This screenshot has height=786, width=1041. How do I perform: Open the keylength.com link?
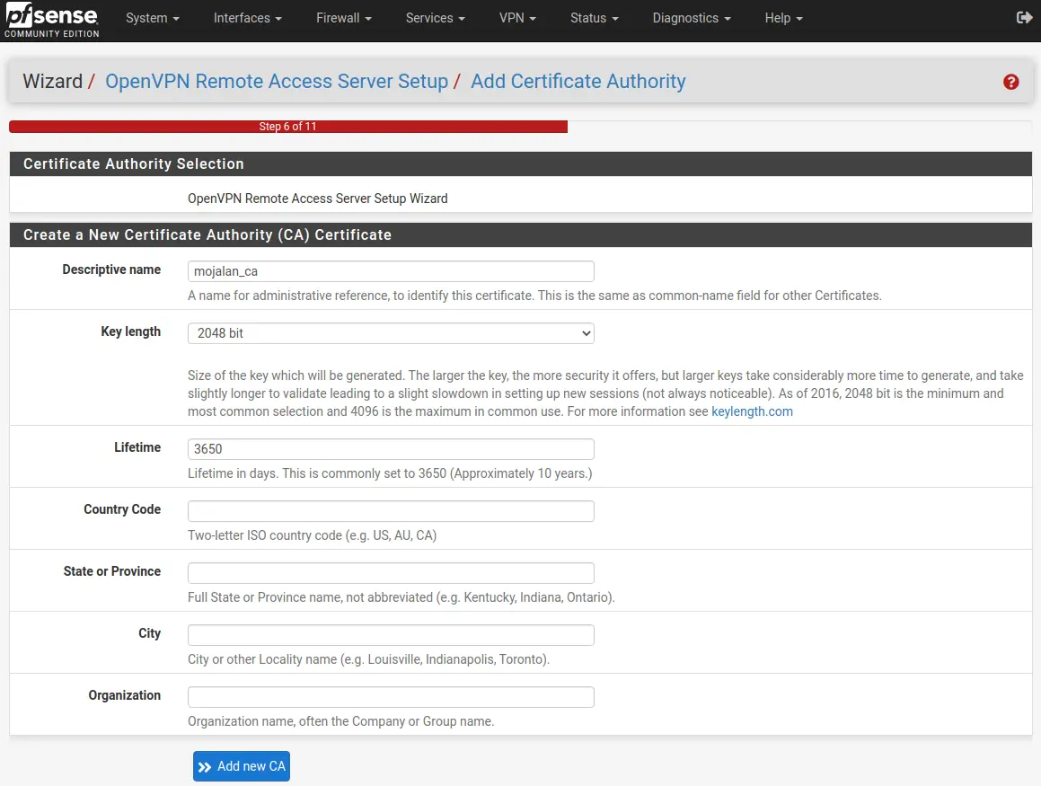(x=752, y=411)
